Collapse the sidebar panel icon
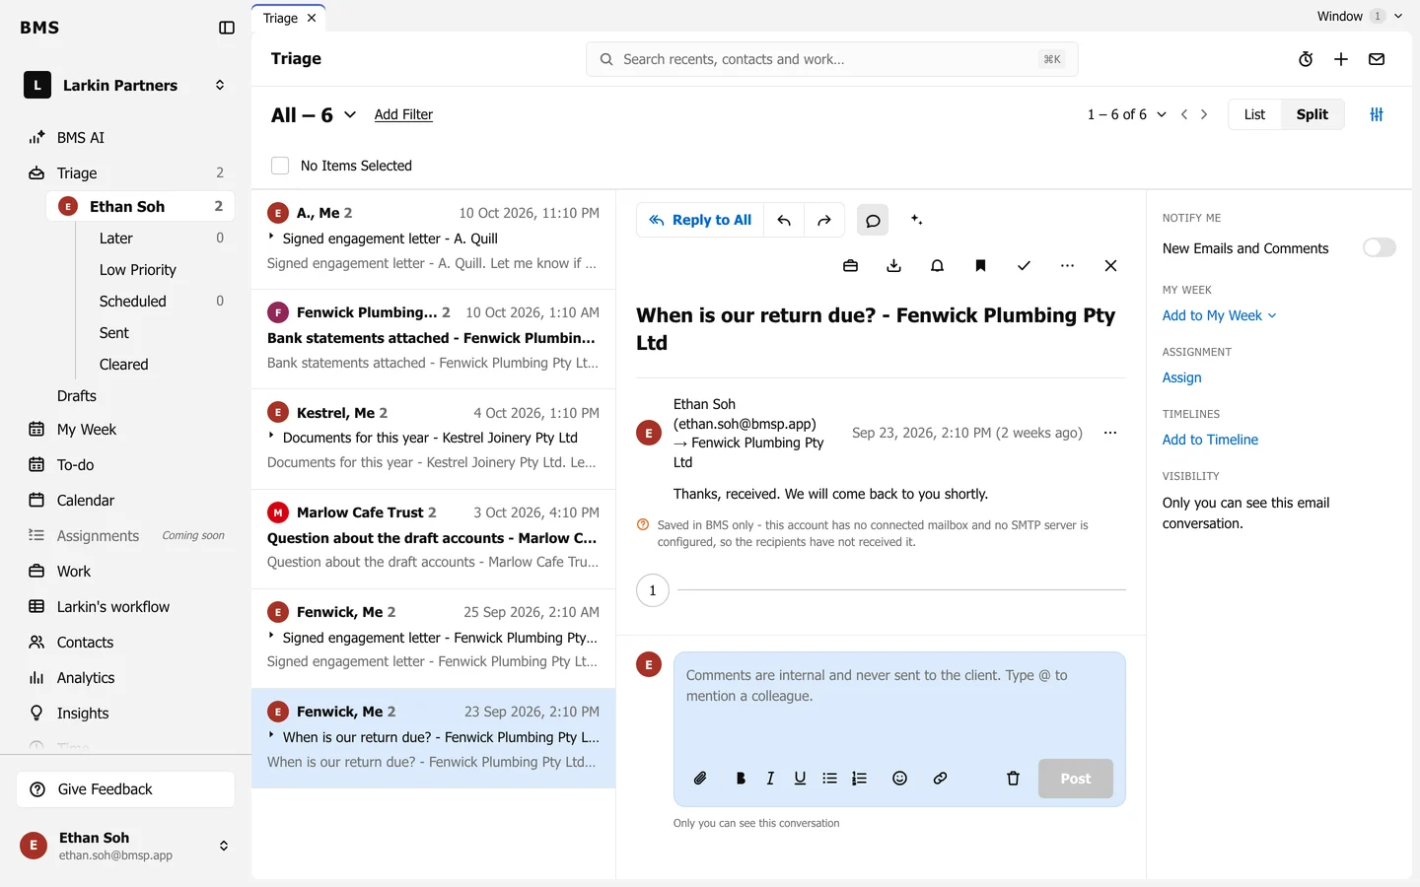This screenshot has height=887, width=1420. pos(227,28)
